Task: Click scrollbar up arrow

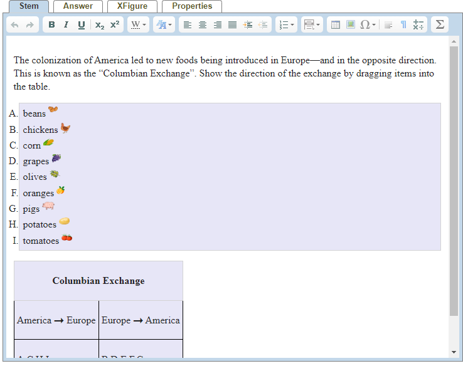Action: click(454, 41)
